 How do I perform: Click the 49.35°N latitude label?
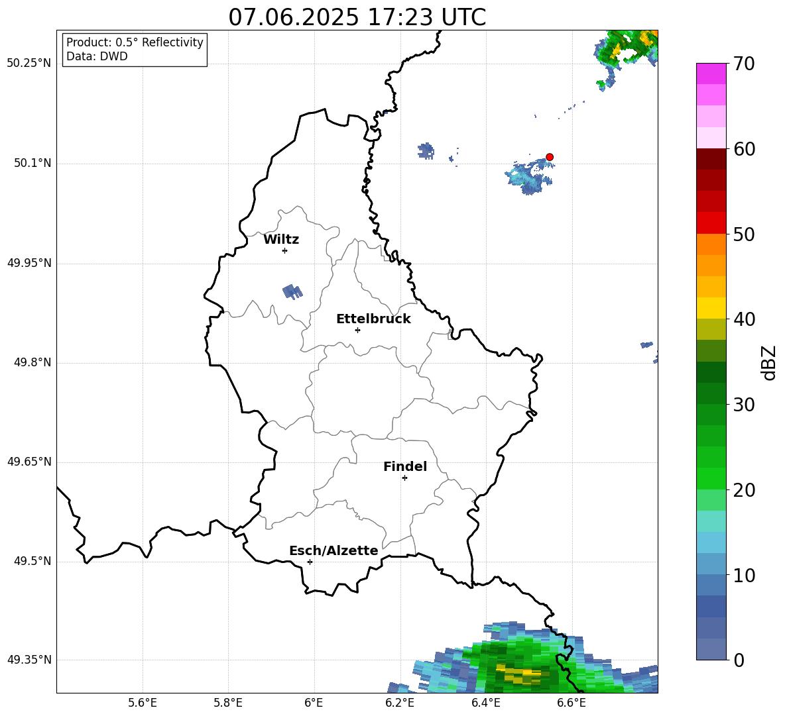[x=30, y=660]
